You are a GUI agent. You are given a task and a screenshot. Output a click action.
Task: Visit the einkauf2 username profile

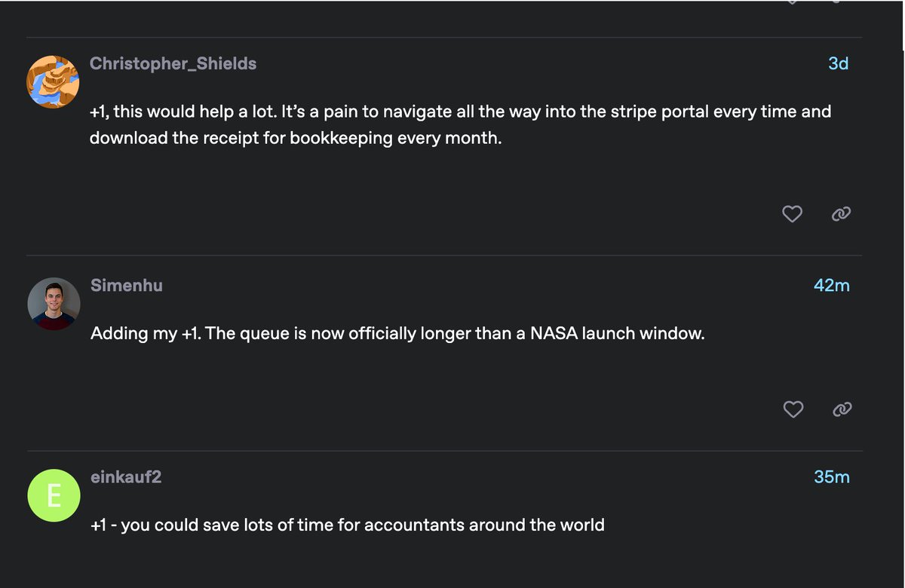(126, 477)
